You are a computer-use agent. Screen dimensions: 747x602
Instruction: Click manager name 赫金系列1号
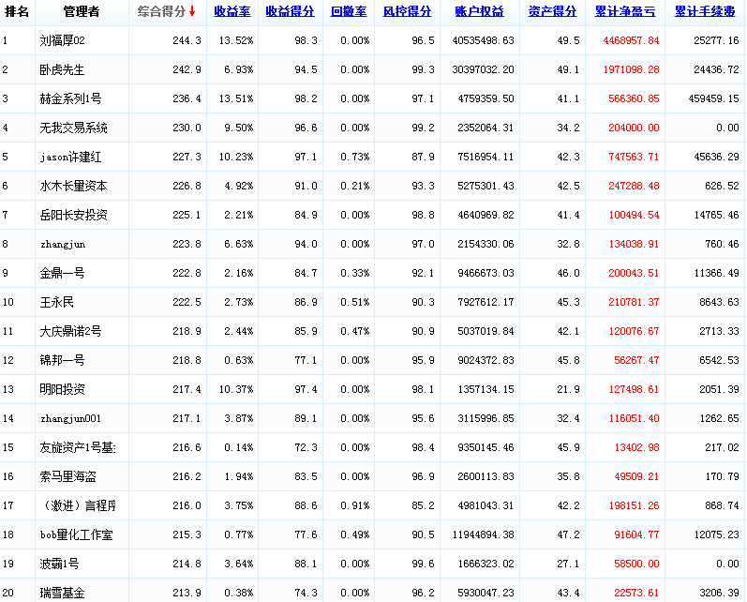coord(71,99)
